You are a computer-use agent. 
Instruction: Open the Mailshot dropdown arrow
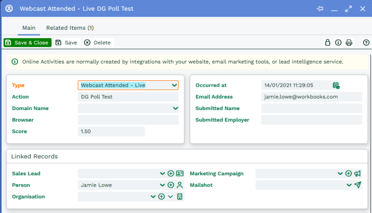[x=349, y=185]
